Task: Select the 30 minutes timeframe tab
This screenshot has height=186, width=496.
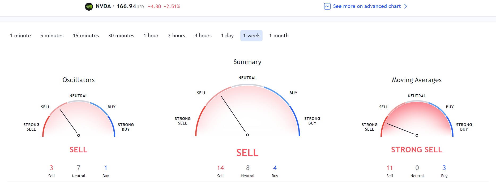Action: coord(121,36)
